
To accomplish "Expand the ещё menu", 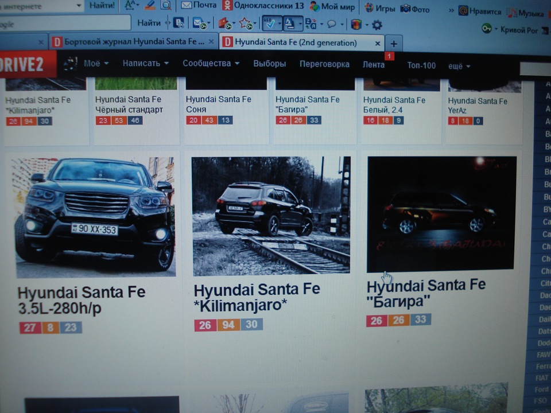I will coord(459,66).
